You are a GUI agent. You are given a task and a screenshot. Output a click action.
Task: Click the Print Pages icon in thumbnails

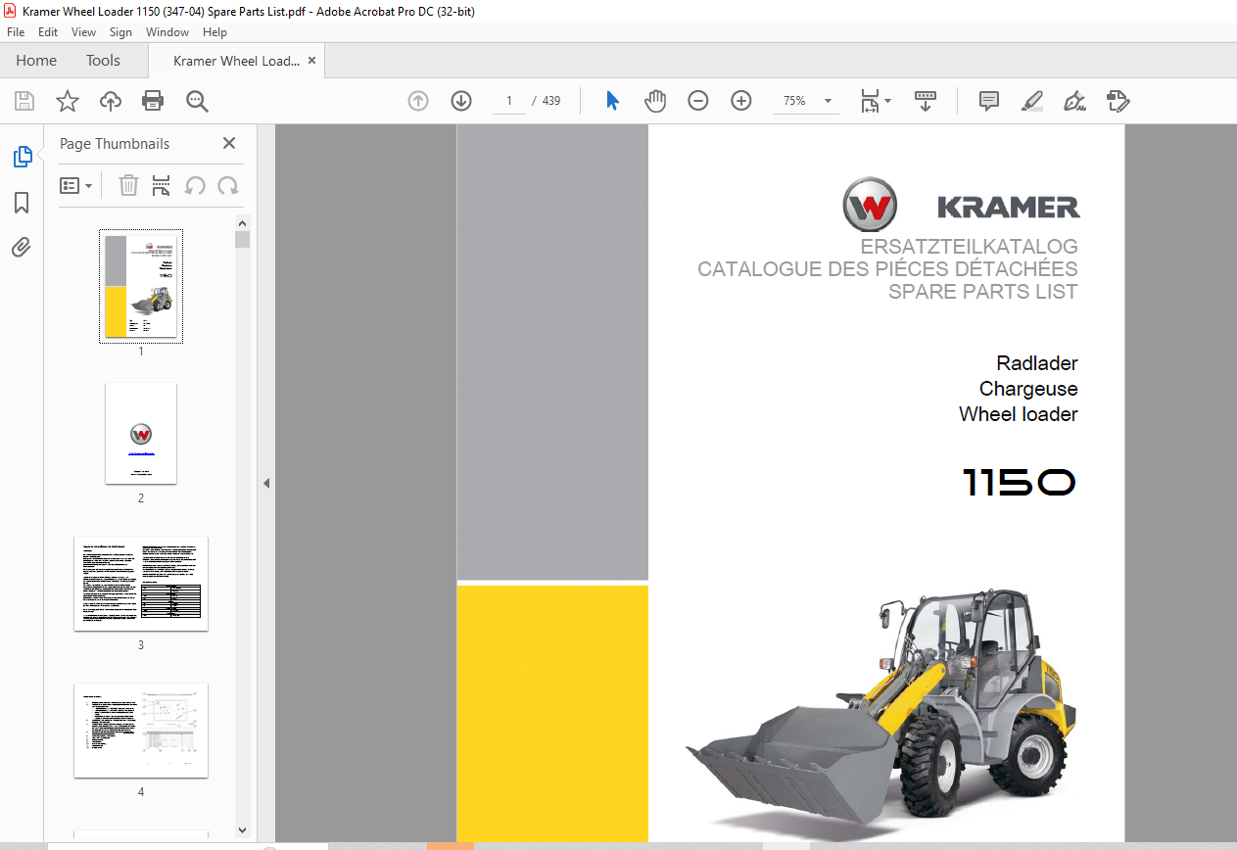point(162,185)
